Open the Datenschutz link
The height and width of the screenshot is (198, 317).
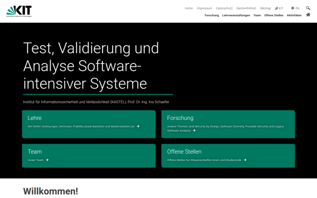coord(224,8)
